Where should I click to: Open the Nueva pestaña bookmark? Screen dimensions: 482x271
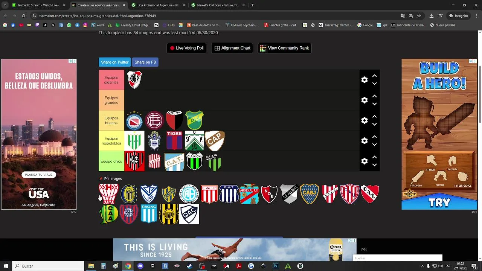click(442, 25)
